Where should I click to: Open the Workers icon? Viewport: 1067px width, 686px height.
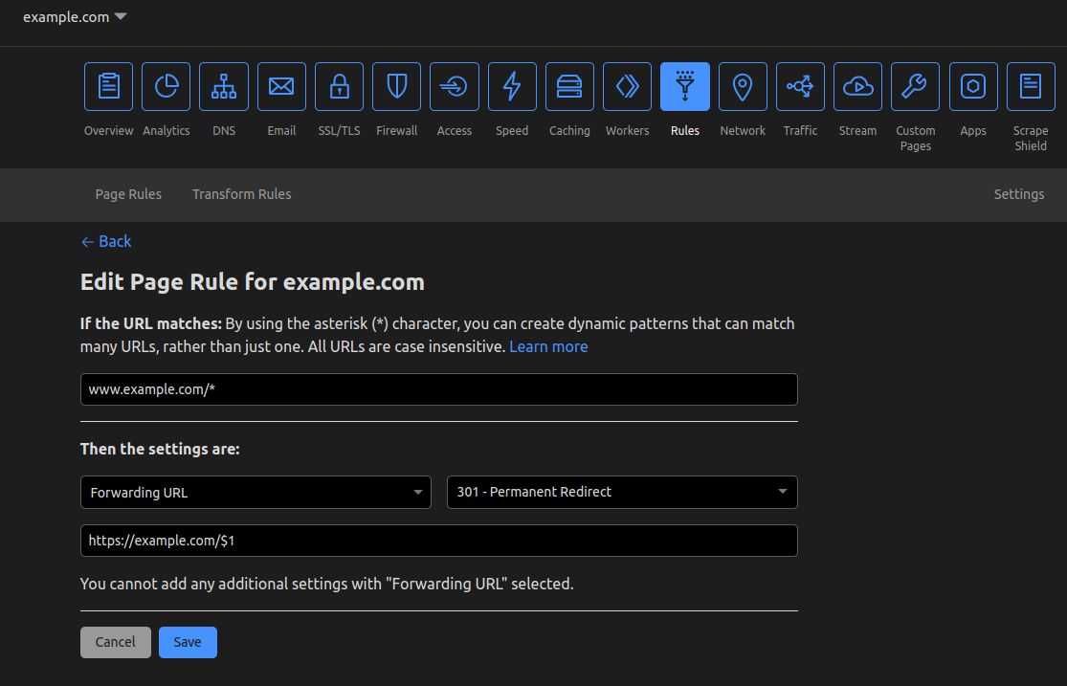click(x=627, y=86)
